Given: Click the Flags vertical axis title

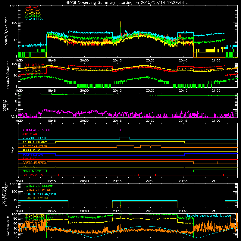Looking at the screenshot, I should (12, 150).
